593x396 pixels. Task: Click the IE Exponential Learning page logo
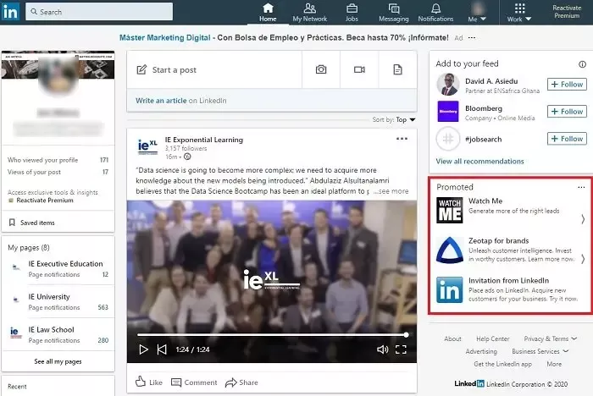(x=147, y=147)
